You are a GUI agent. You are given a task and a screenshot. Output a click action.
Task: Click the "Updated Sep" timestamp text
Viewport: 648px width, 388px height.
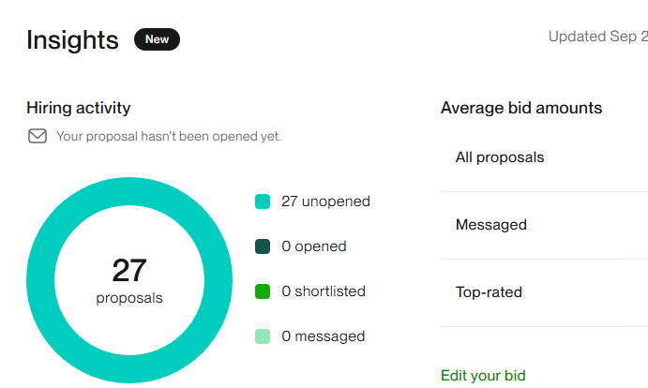point(597,37)
